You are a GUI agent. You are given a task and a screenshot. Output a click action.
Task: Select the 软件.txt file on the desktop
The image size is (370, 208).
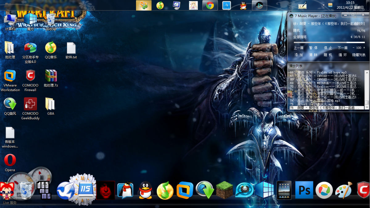coord(71,50)
